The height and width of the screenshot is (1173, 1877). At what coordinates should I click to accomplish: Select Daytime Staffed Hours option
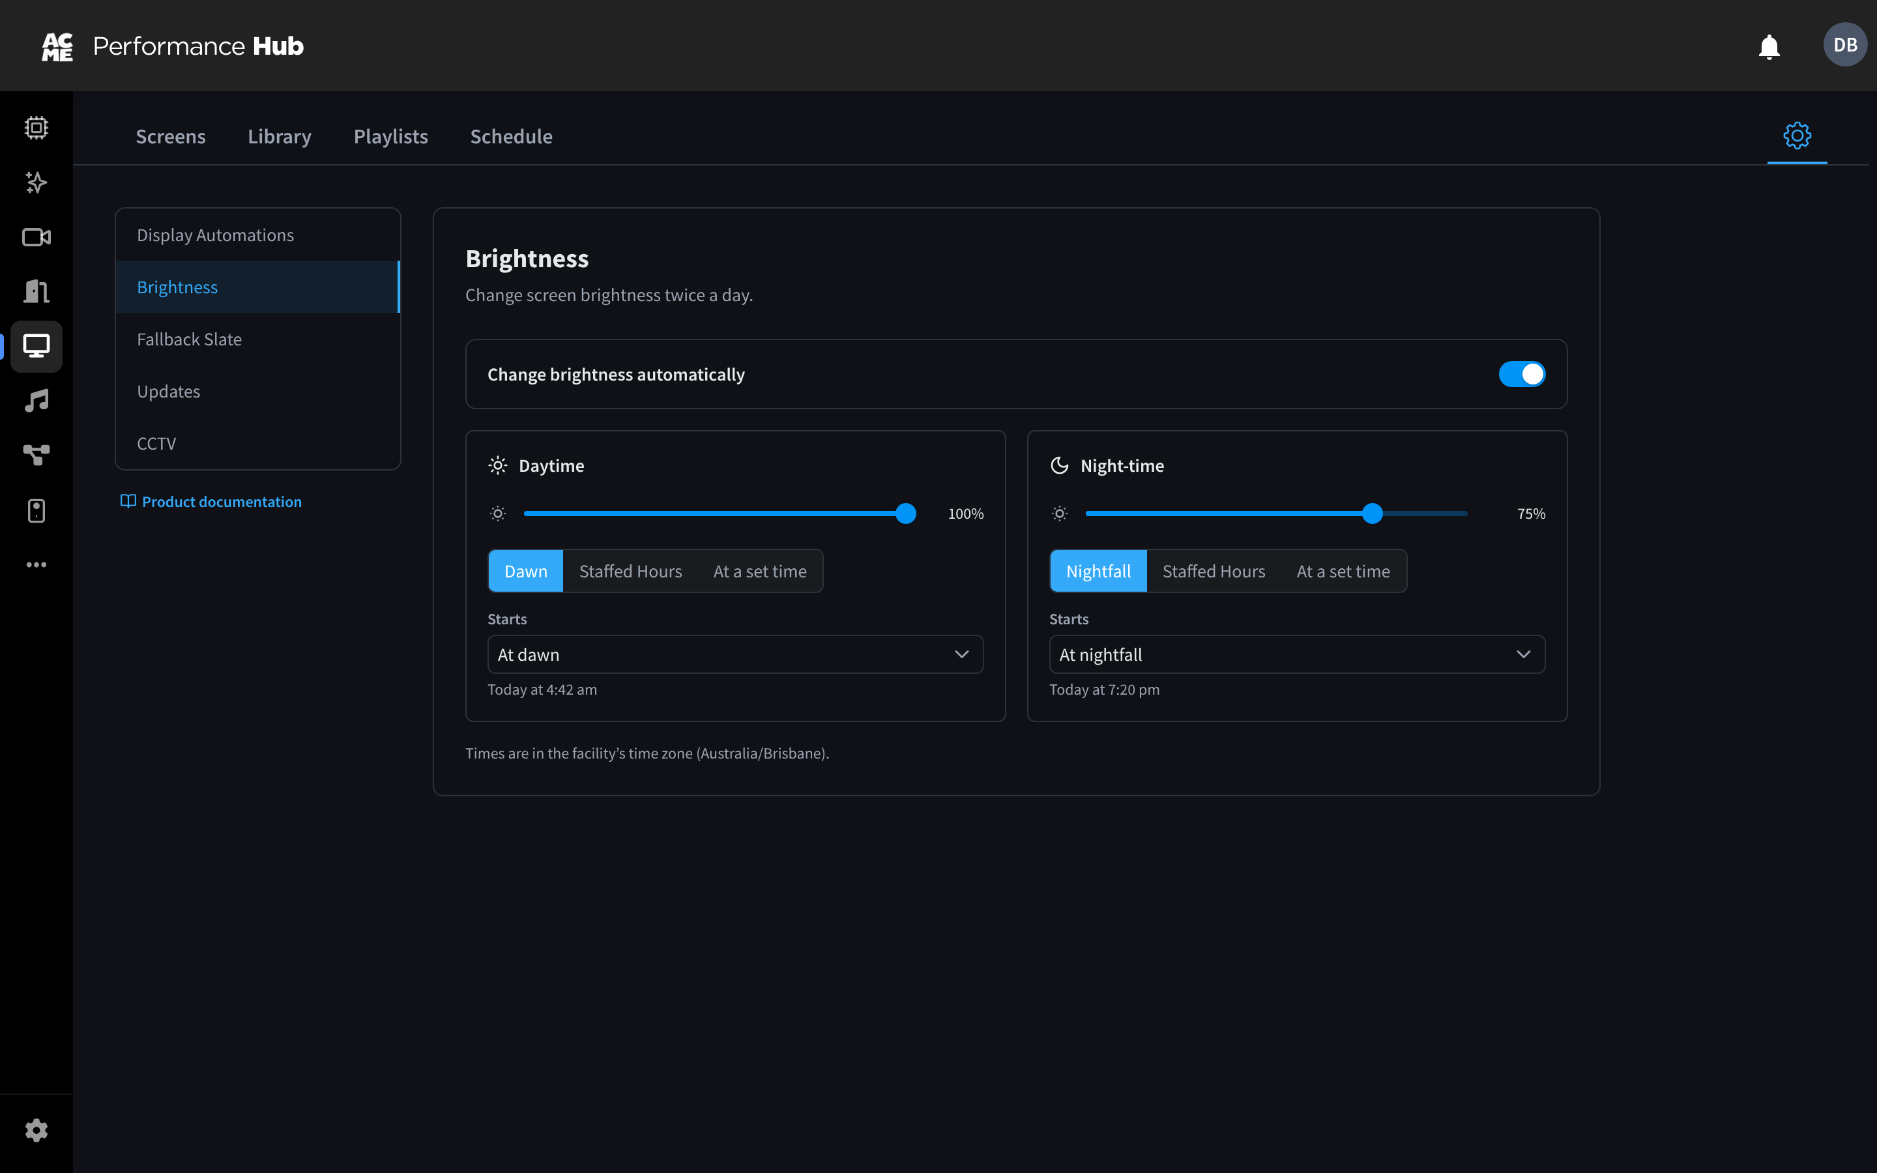[631, 571]
